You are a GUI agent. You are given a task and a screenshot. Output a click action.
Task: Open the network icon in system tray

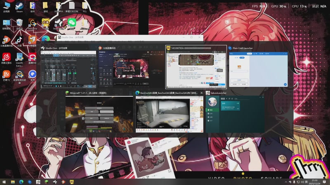298,182
